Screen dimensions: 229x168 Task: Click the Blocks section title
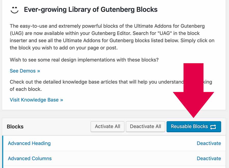point(15,127)
